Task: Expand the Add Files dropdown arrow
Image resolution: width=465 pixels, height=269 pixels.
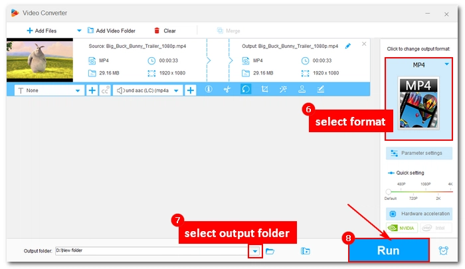Action: pos(79,31)
